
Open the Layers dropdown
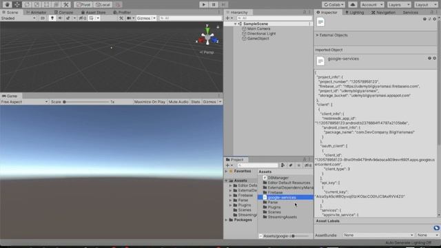[x=399, y=5]
